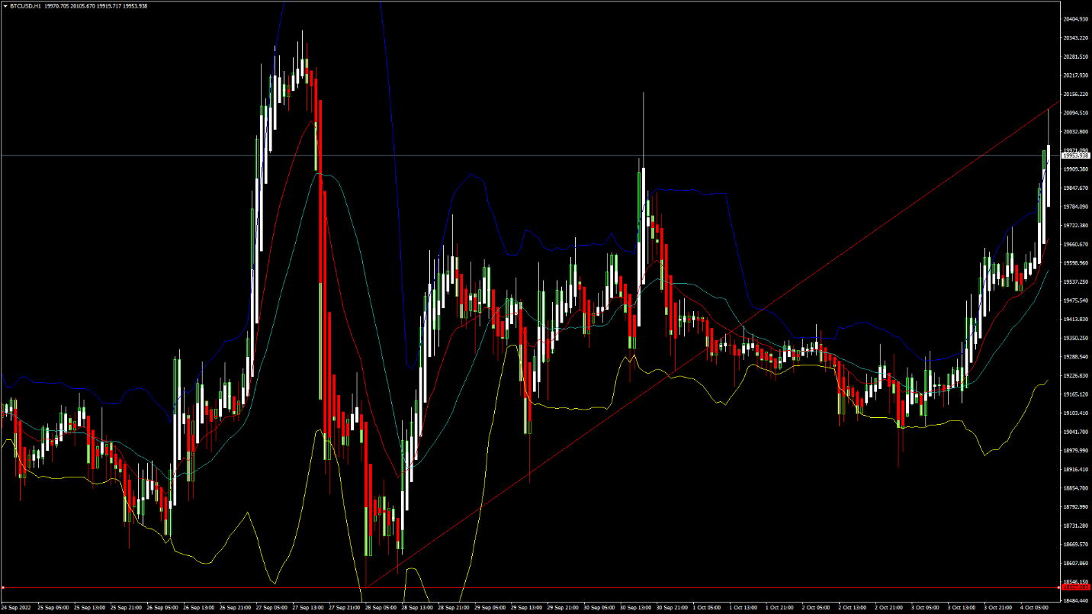Click the 4 Oct 05:00 time label

point(1034,608)
